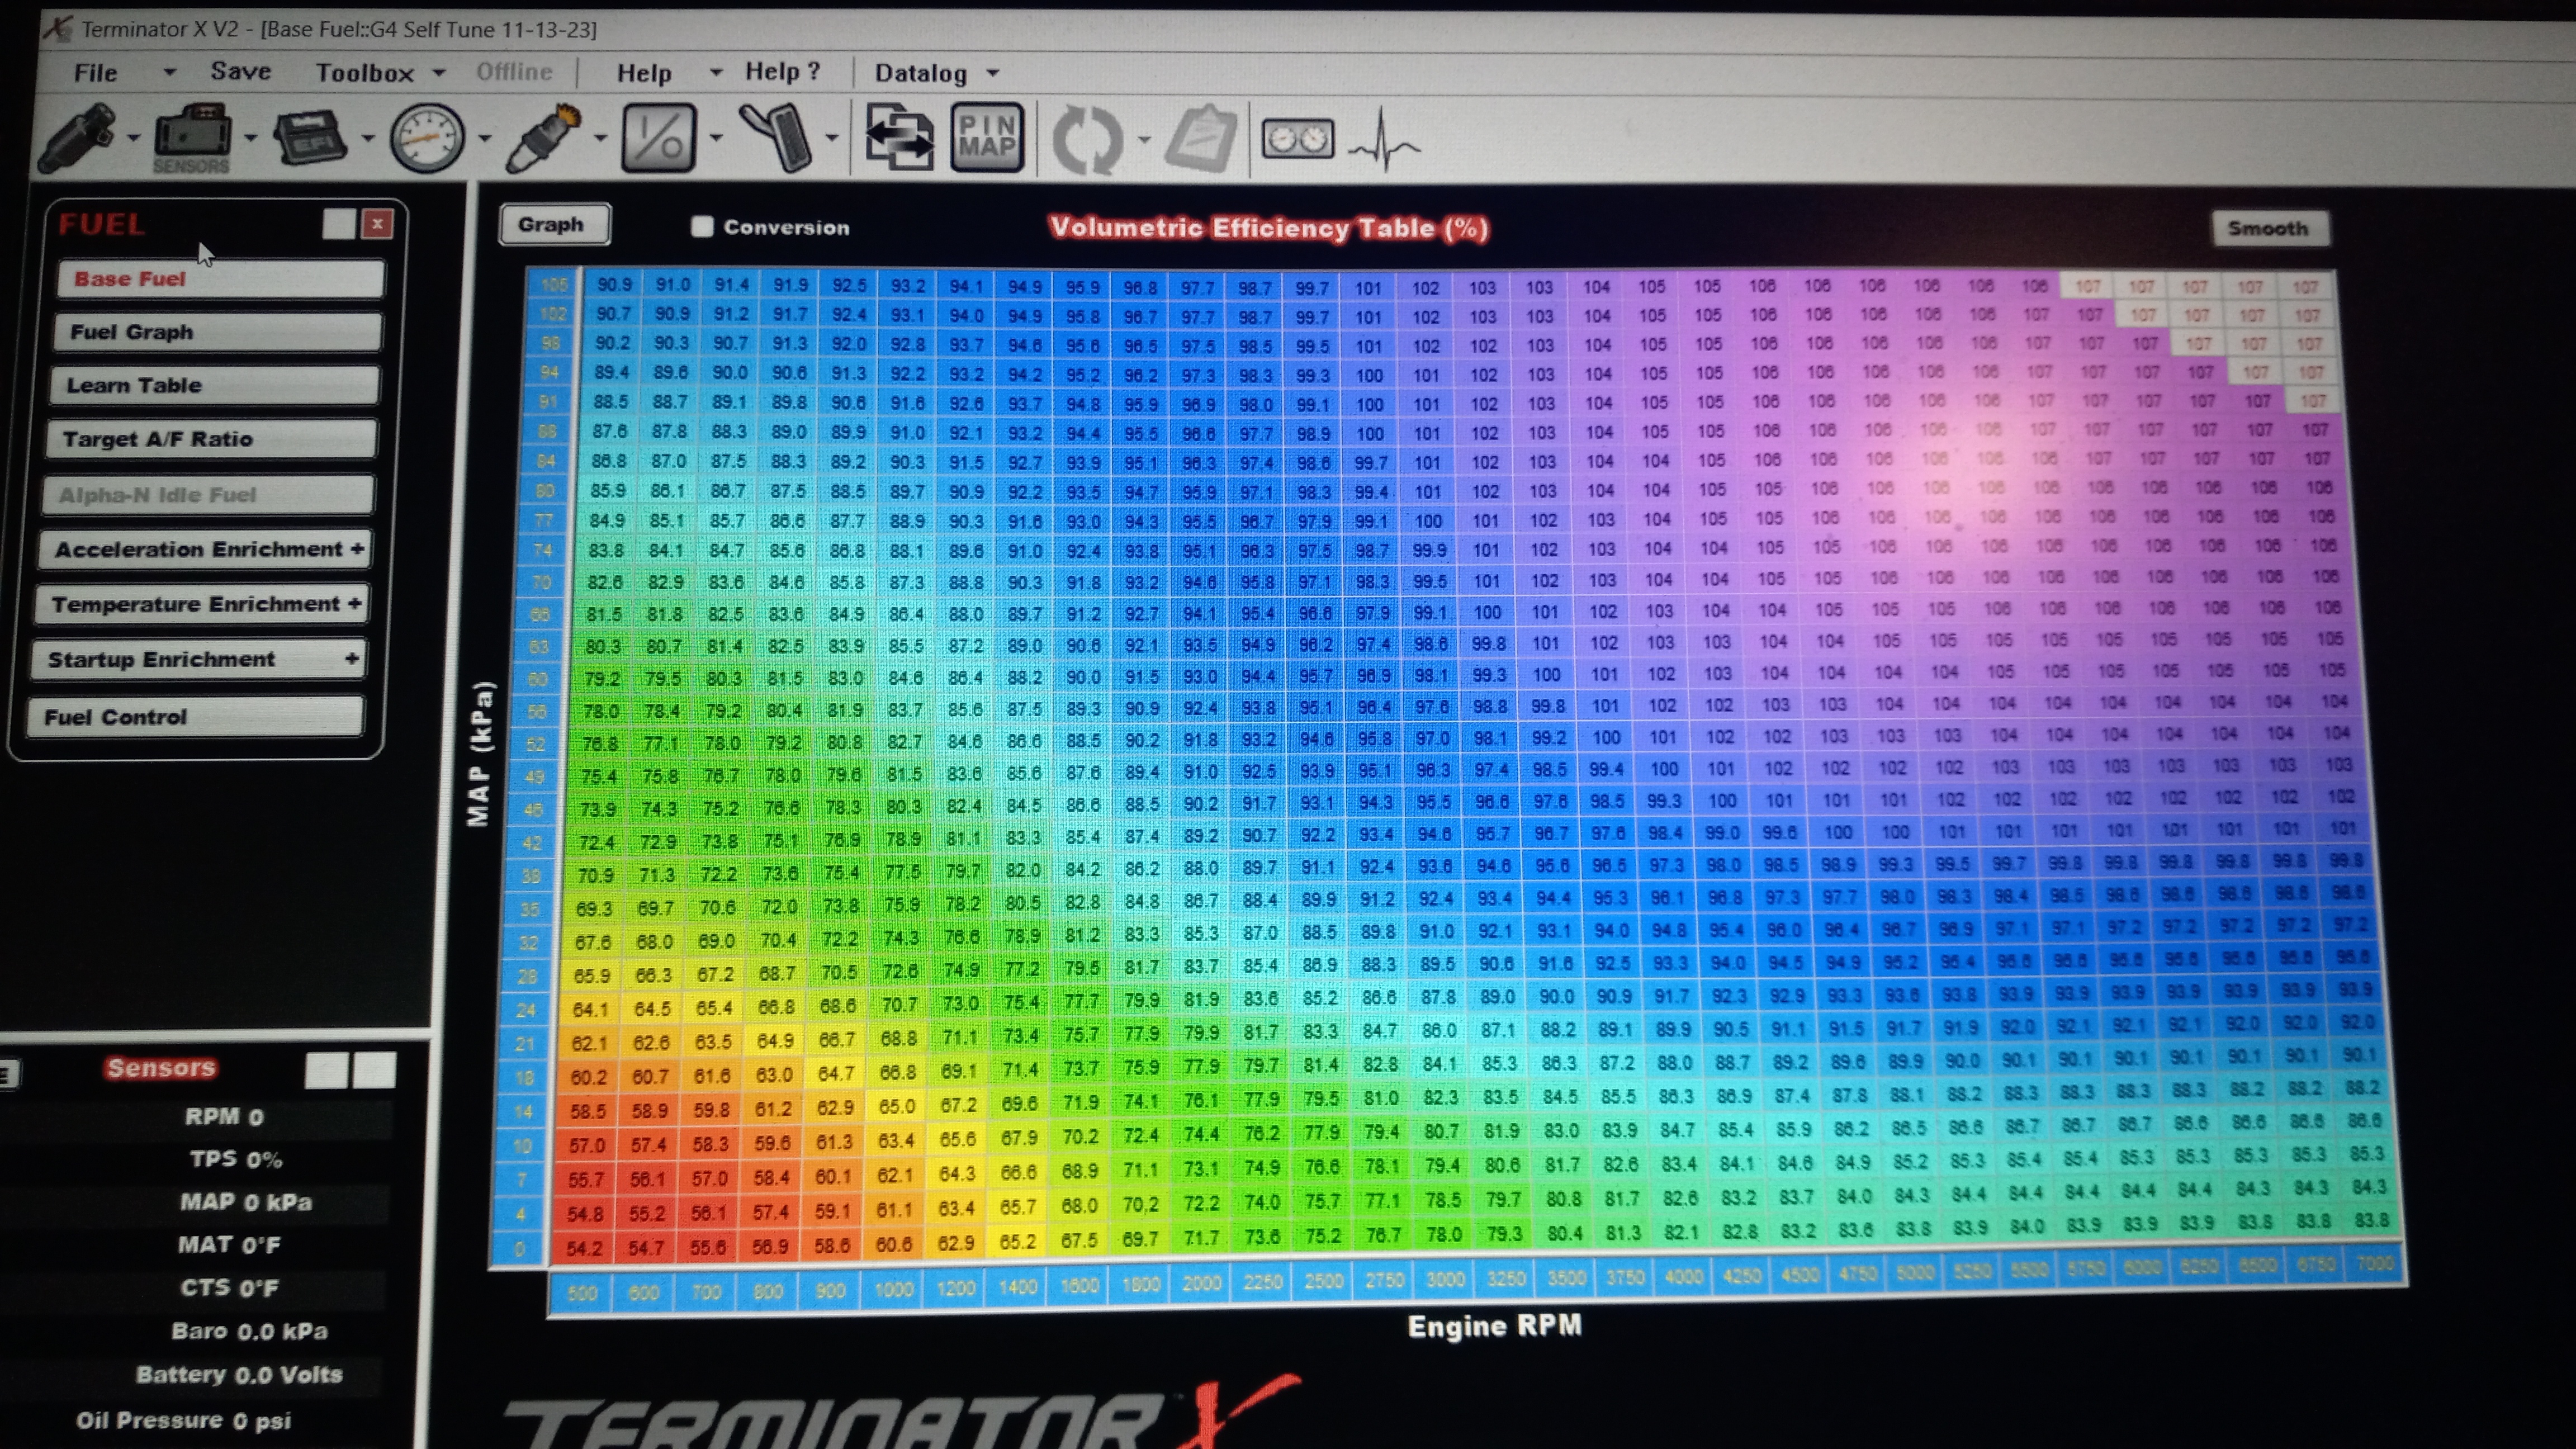This screenshot has height=1449, width=2576.
Task: Open the PIN MAP icon
Action: tap(987, 138)
